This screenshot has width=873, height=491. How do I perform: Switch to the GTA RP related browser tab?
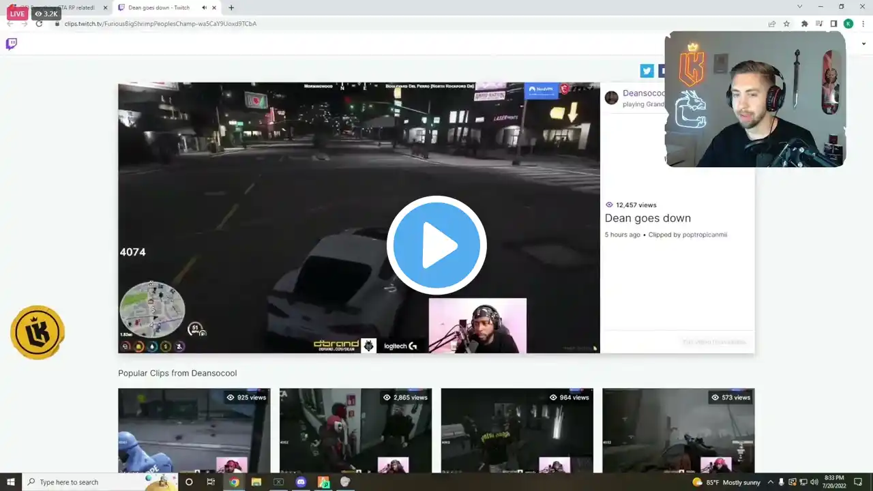point(57,8)
